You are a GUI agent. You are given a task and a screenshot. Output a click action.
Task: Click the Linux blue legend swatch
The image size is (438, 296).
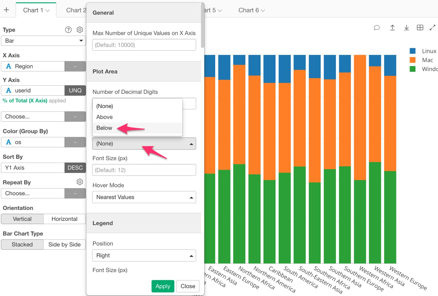point(412,51)
